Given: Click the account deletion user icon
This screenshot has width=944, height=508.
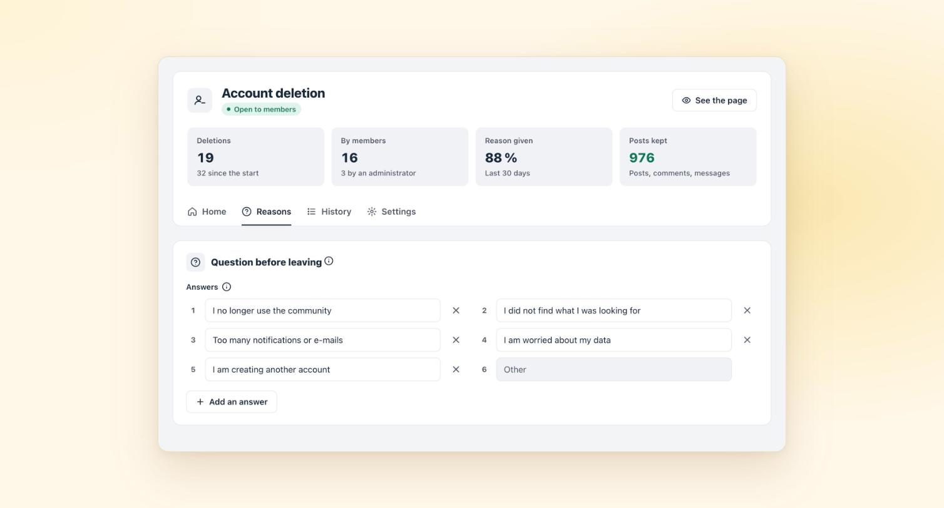Looking at the screenshot, I should (x=200, y=100).
